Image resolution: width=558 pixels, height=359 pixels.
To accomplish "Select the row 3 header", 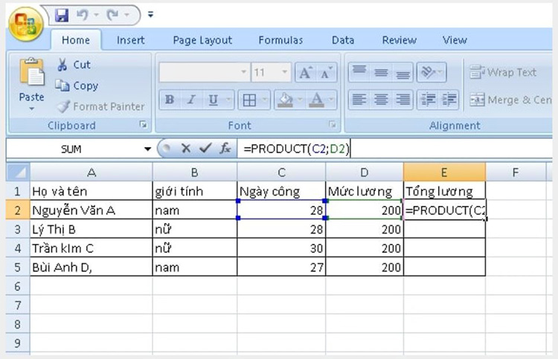I will coord(17,229).
